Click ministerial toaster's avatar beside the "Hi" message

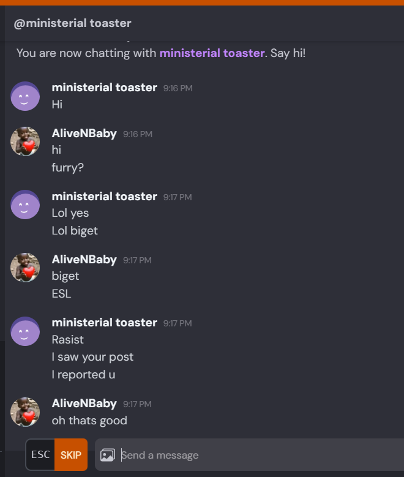point(25,96)
